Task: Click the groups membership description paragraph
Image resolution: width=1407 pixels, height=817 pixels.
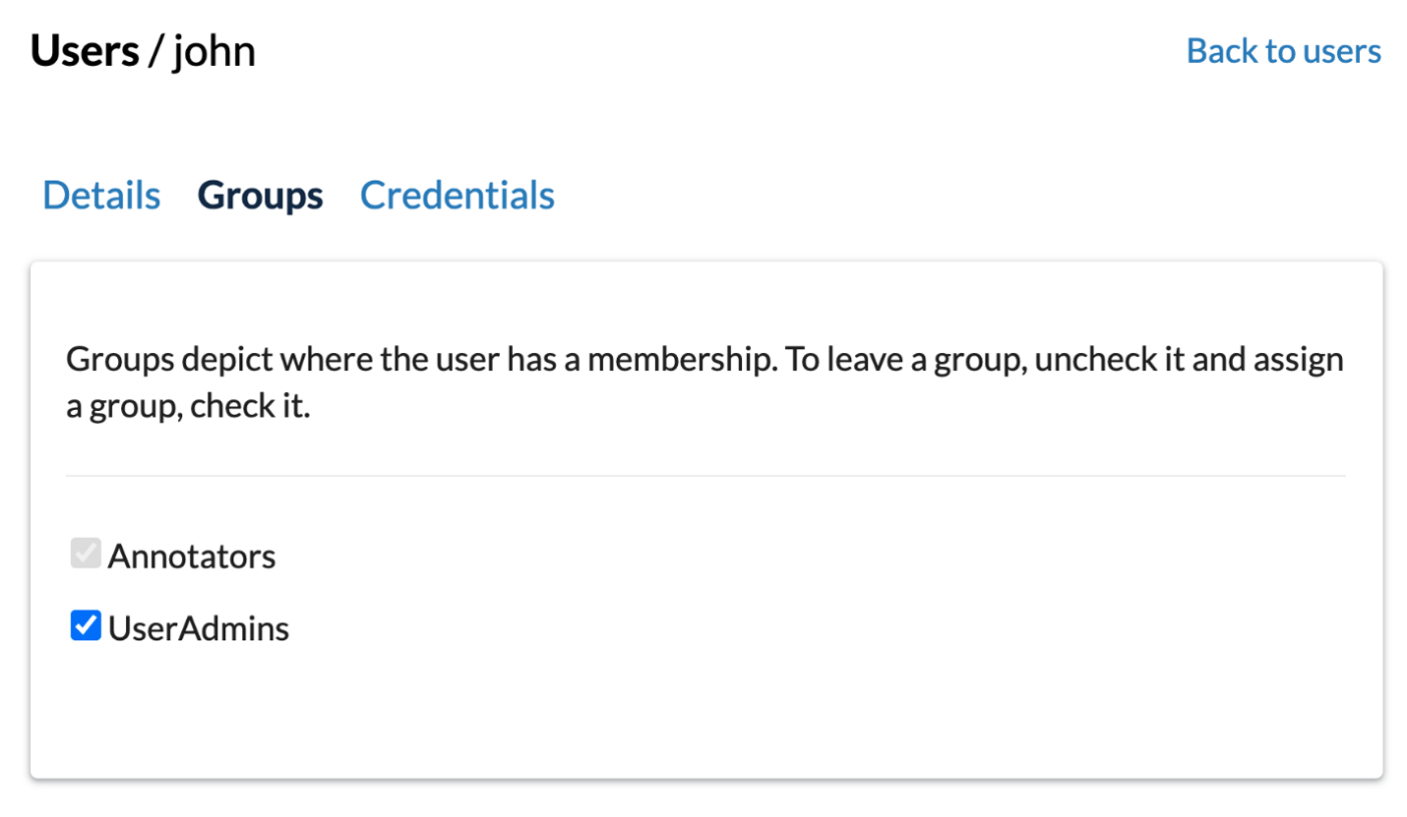Action: [x=704, y=383]
